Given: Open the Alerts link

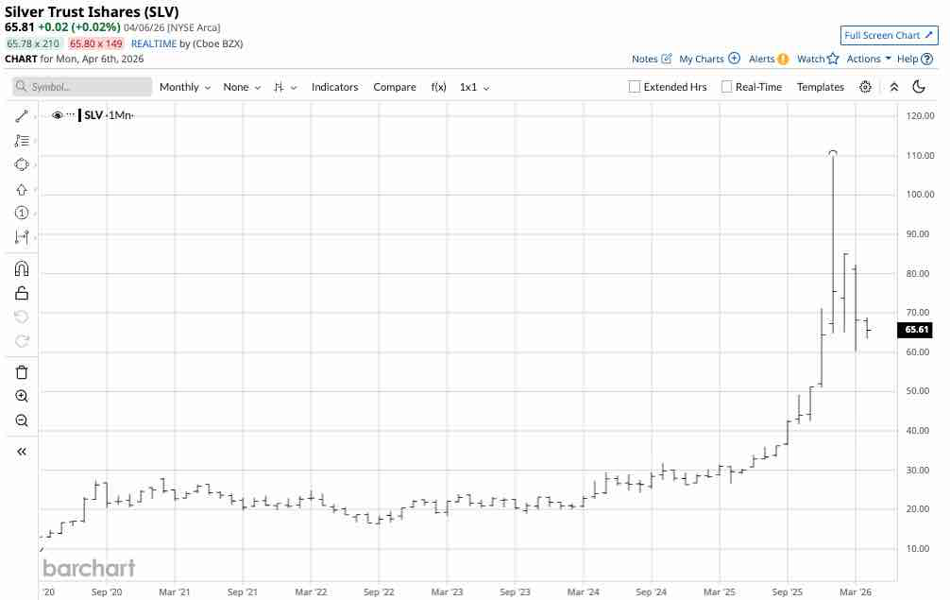Looking at the screenshot, I should 769,59.
